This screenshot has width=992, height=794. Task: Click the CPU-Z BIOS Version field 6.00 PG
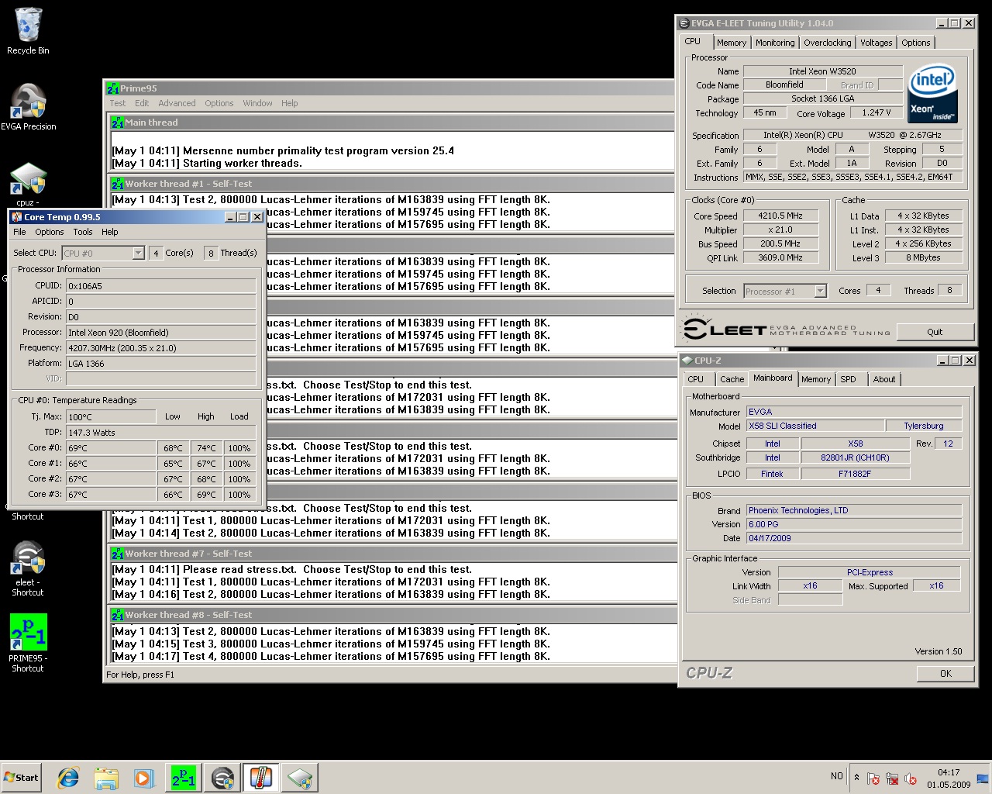[x=854, y=524]
